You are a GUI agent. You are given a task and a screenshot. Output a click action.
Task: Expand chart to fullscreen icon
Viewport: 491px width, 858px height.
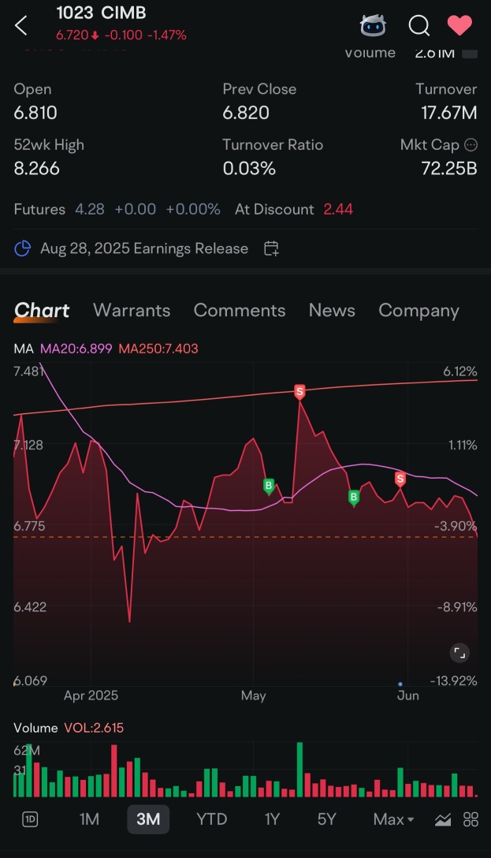click(459, 652)
